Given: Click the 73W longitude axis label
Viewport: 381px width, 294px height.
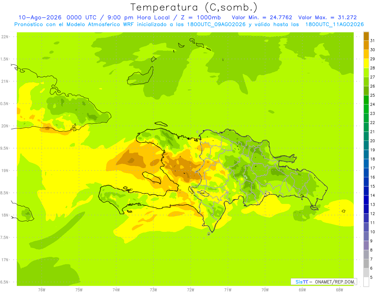Looking at the screenshot, I should 153,290.
